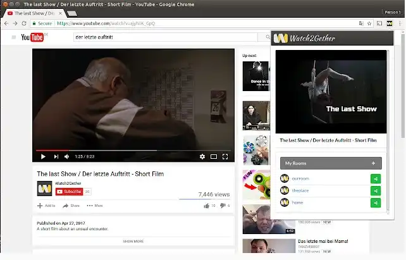Like the video with thumbs up

pyautogui.click(x=207, y=206)
